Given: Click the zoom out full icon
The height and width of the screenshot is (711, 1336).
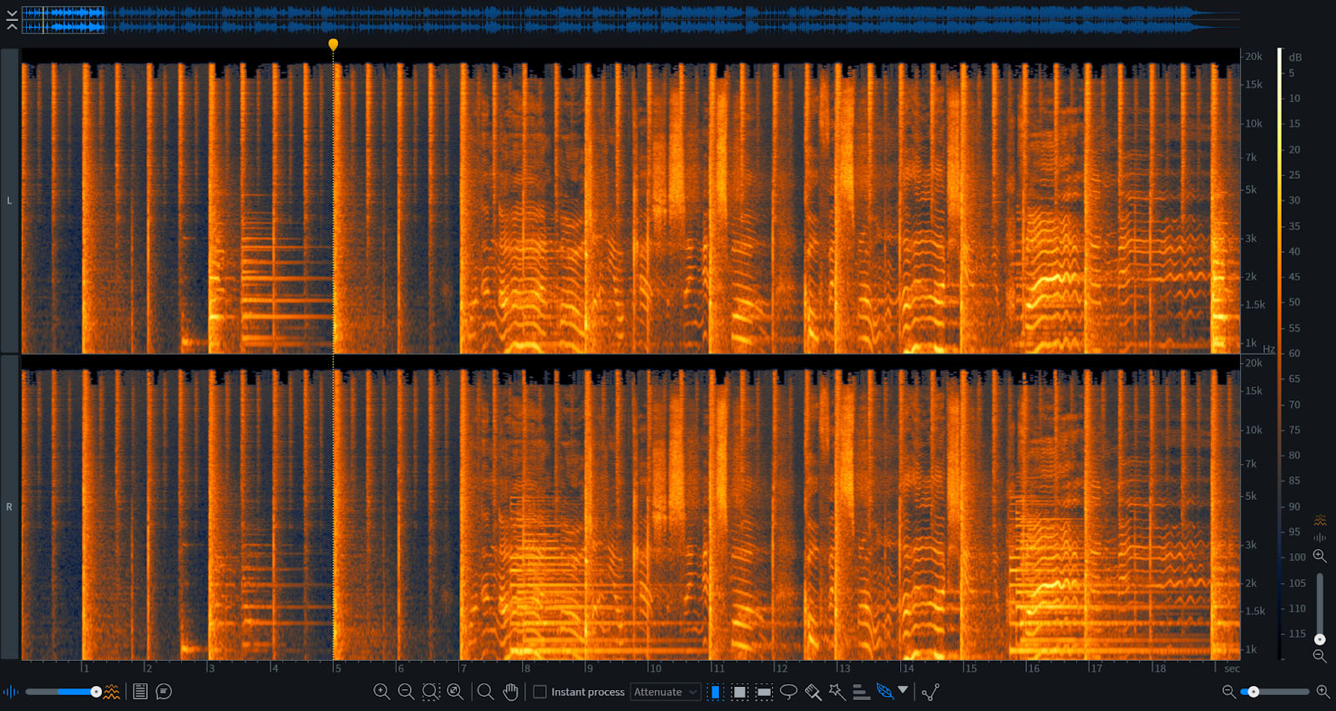Looking at the screenshot, I should coord(455,692).
